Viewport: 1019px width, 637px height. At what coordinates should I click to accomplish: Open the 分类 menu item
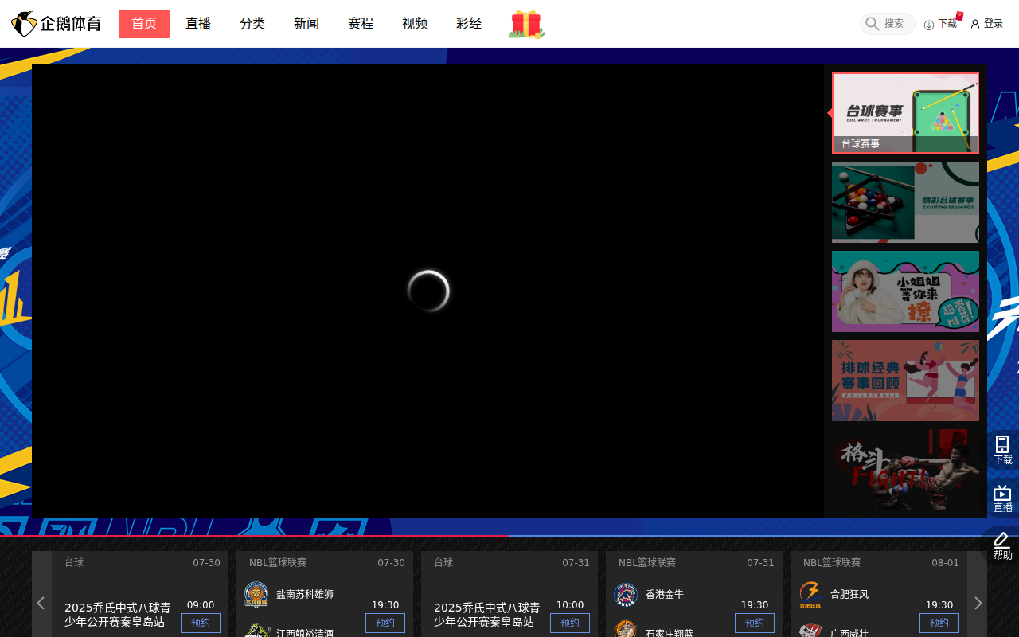(252, 24)
